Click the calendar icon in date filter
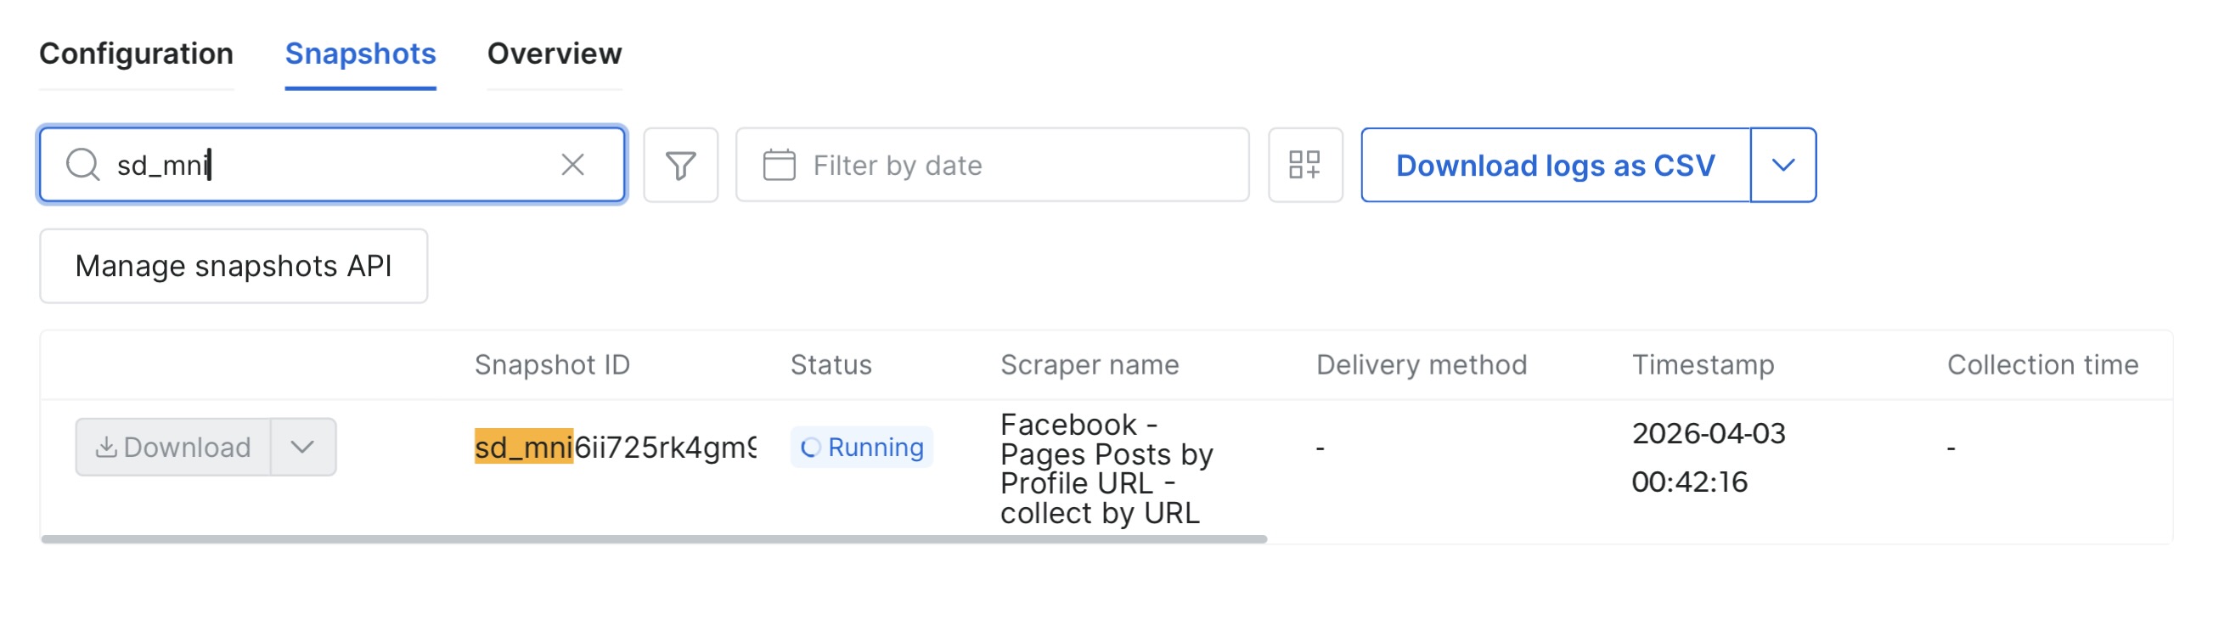The height and width of the screenshot is (620, 2213). pyautogui.click(x=779, y=165)
